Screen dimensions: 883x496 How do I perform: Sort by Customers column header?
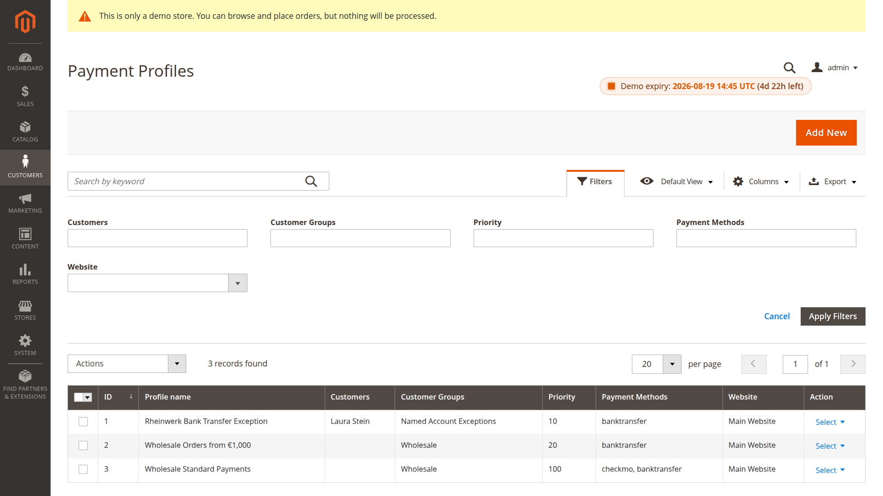[360, 397]
